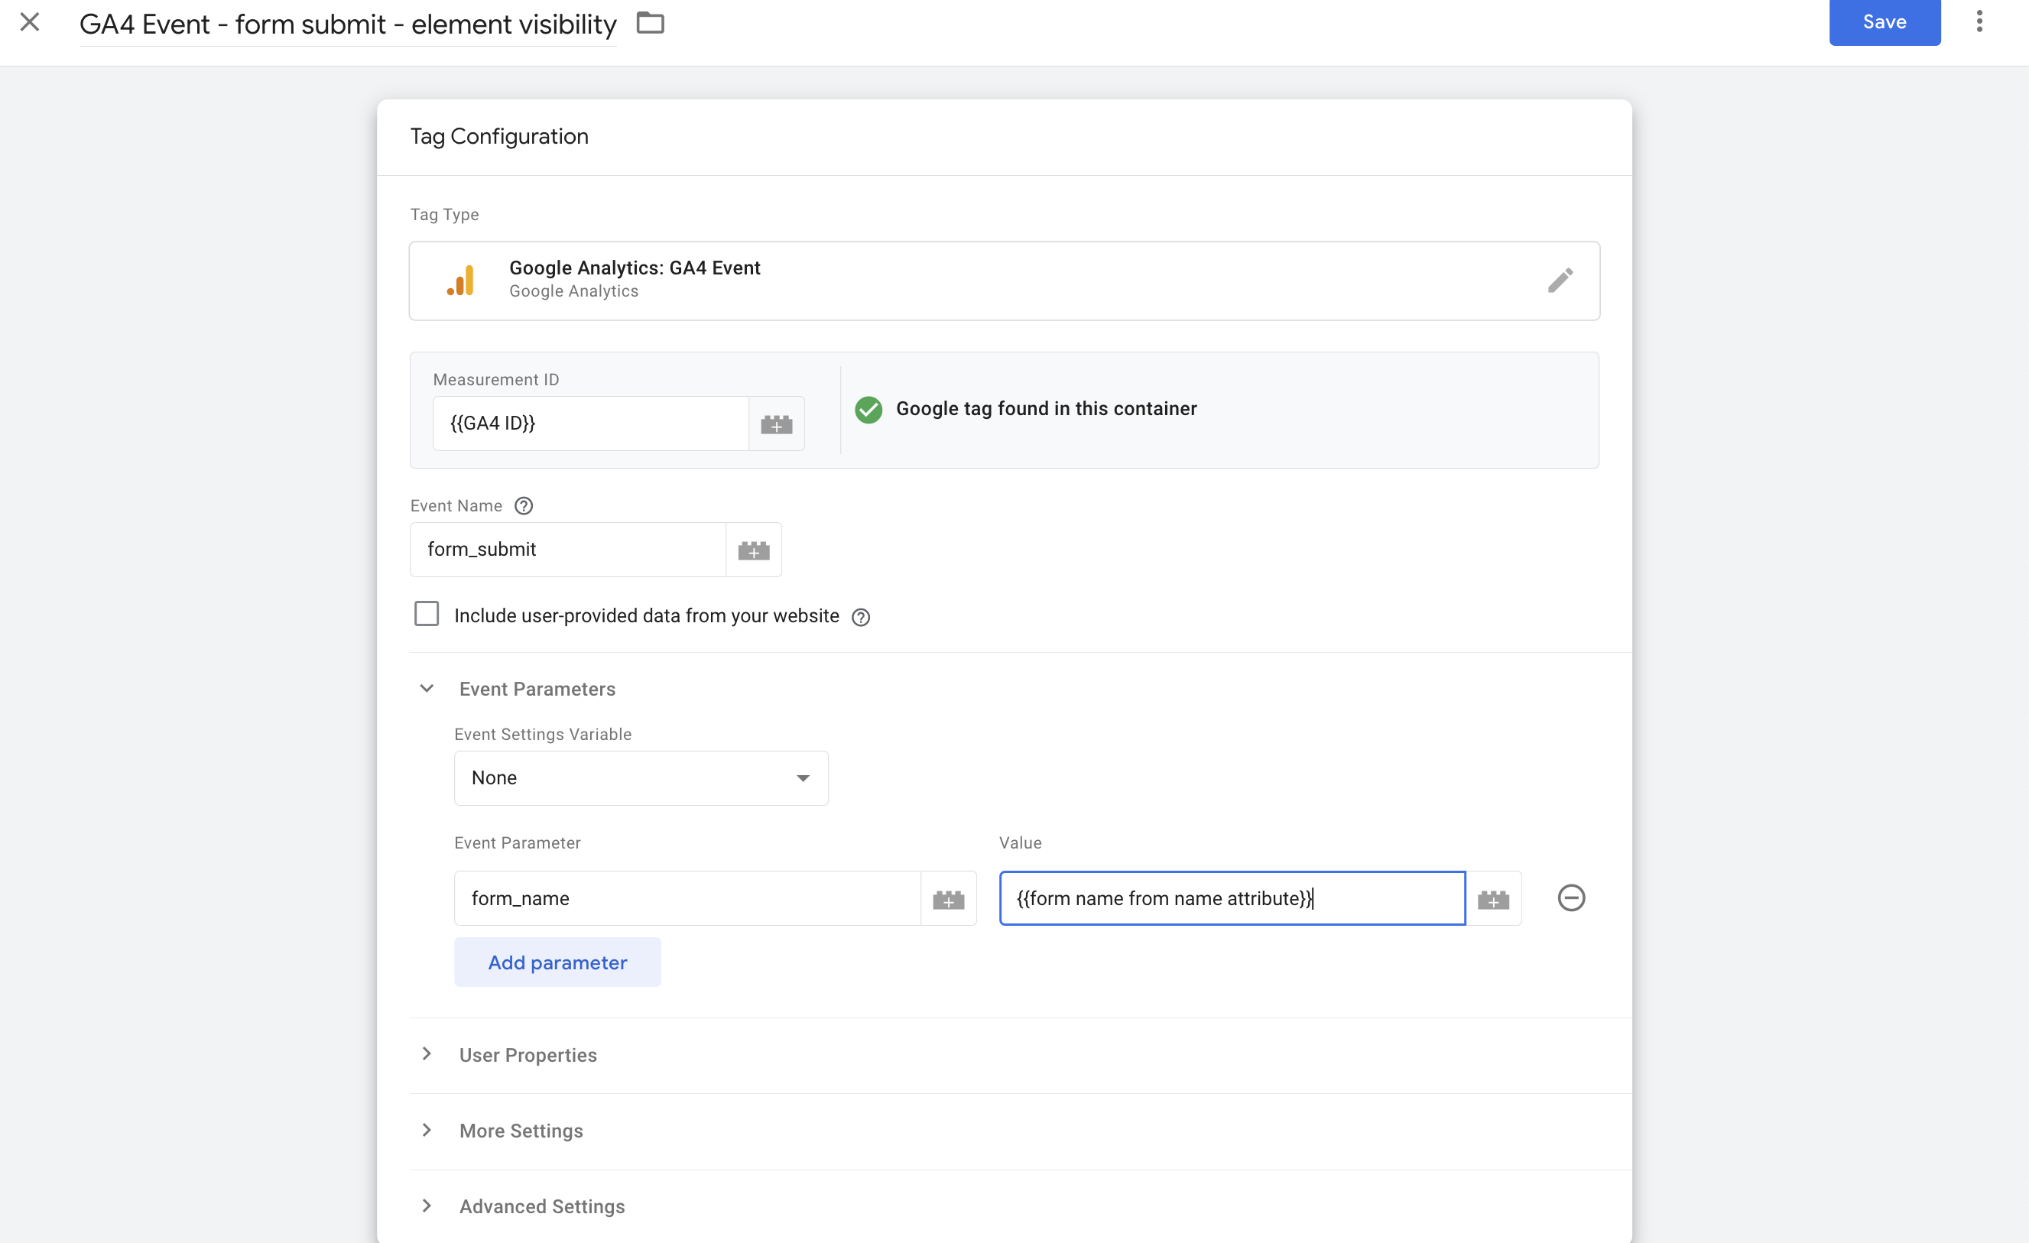This screenshot has height=1243, width=2029.
Task: Click 'Google tag found in this container' text
Action: 1046,408
